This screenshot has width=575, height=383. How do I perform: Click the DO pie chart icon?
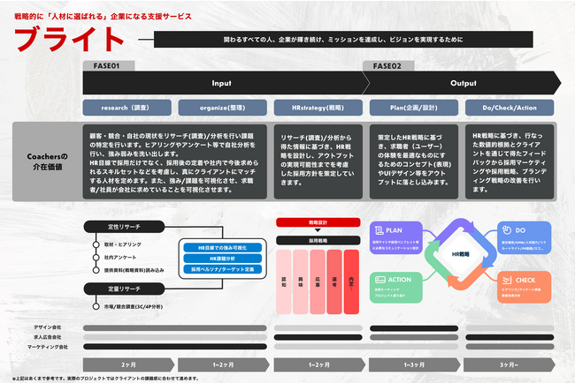[507, 229]
